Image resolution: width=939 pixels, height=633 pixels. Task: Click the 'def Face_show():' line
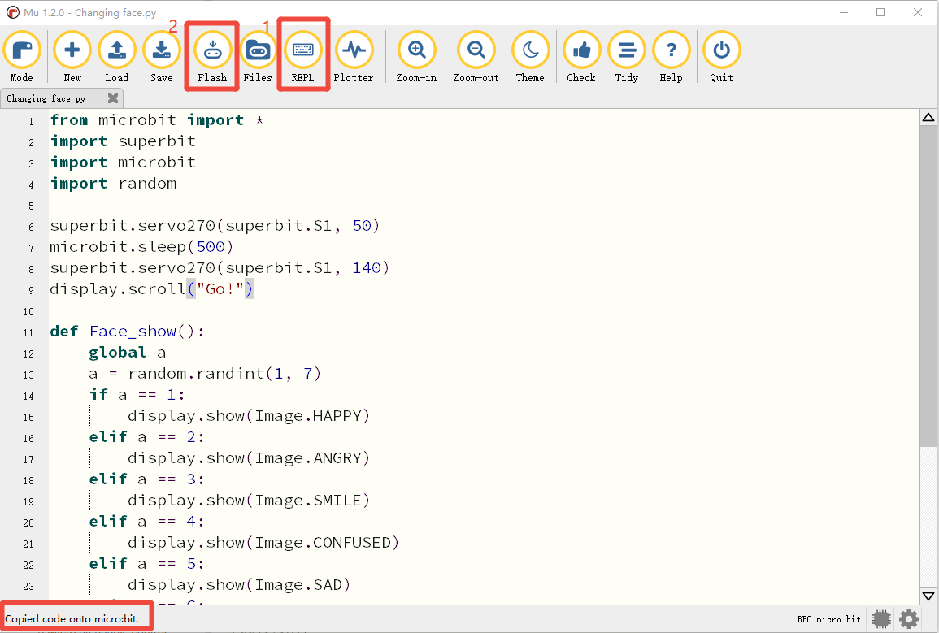(x=127, y=332)
